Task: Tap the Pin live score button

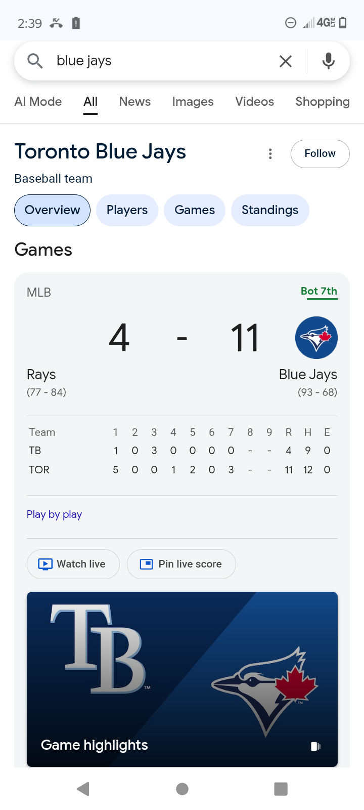Action: tap(181, 564)
